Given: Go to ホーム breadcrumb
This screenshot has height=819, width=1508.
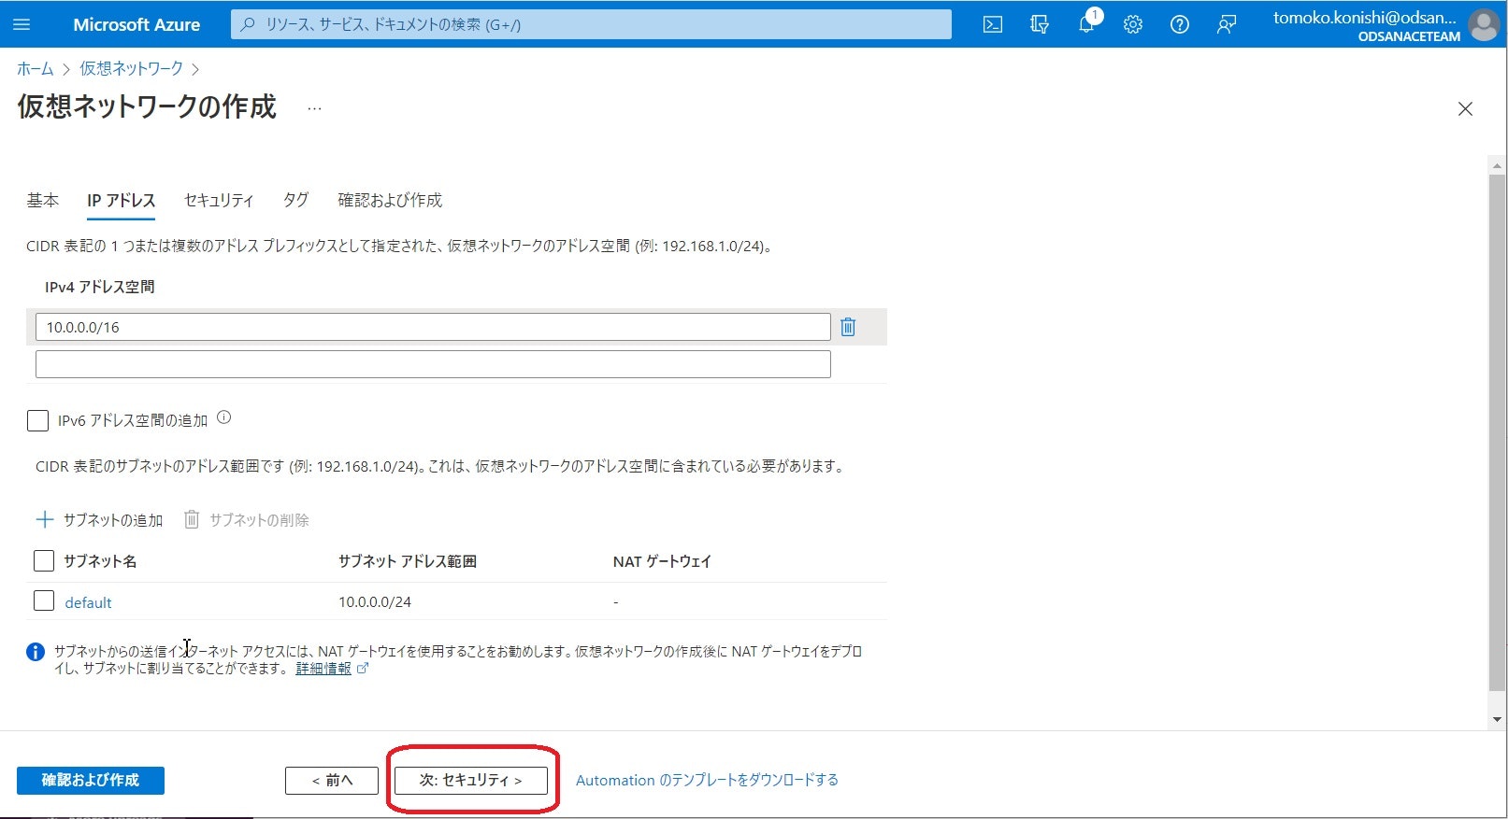Looking at the screenshot, I should coord(36,68).
